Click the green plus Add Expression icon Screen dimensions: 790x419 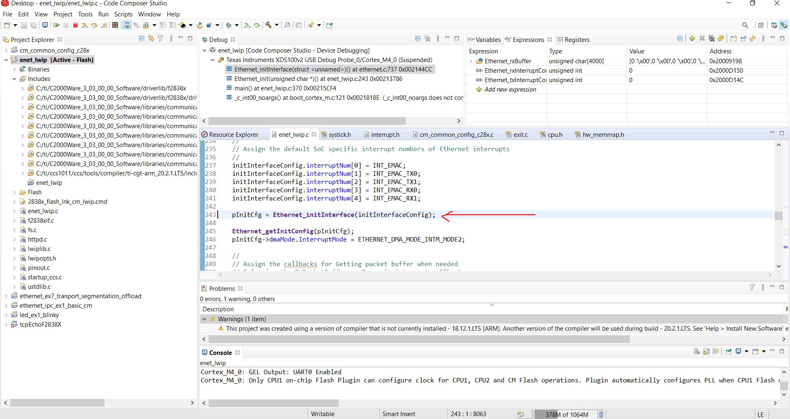tap(692, 39)
